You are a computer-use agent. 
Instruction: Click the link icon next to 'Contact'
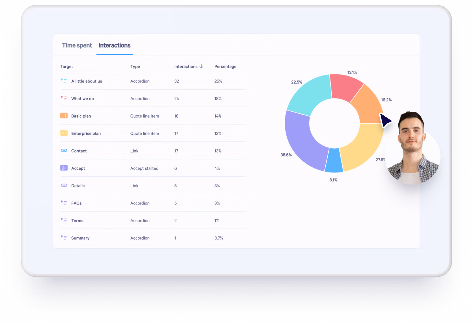tap(64, 151)
